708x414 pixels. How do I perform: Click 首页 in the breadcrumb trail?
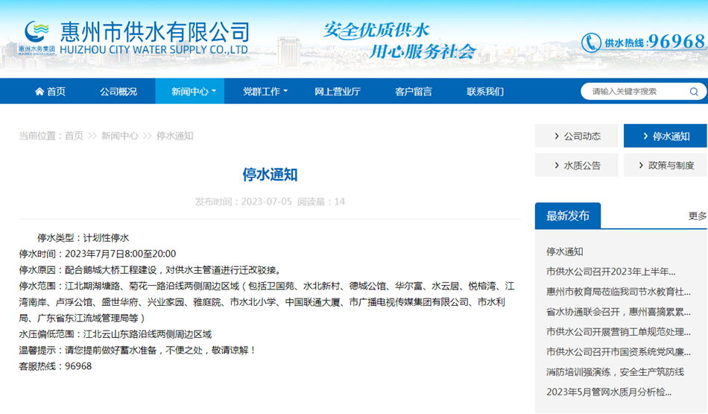click(x=74, y=136)
